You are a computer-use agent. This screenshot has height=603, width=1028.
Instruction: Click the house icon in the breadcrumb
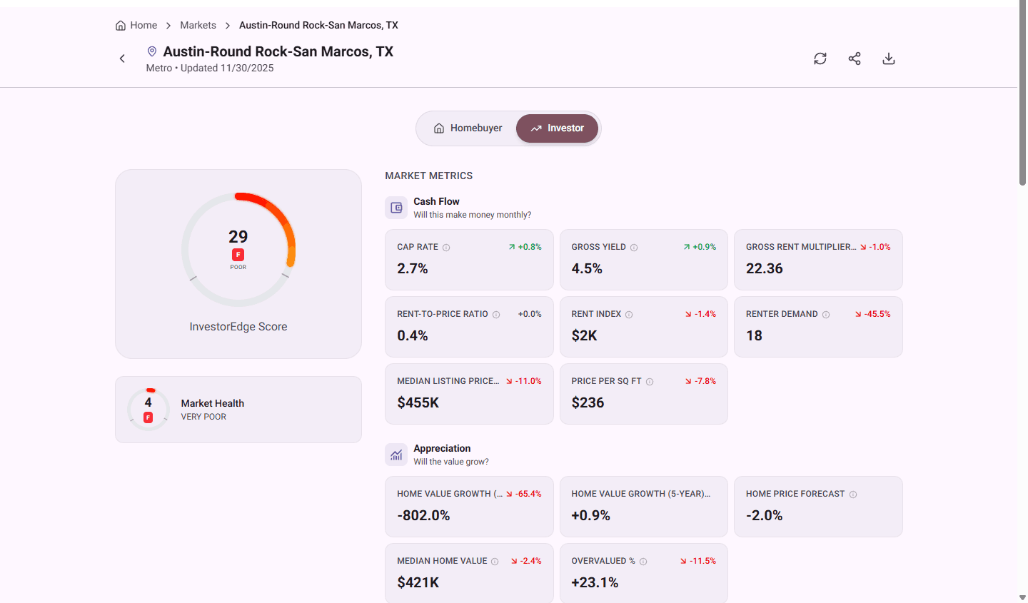tap(120, 25)
